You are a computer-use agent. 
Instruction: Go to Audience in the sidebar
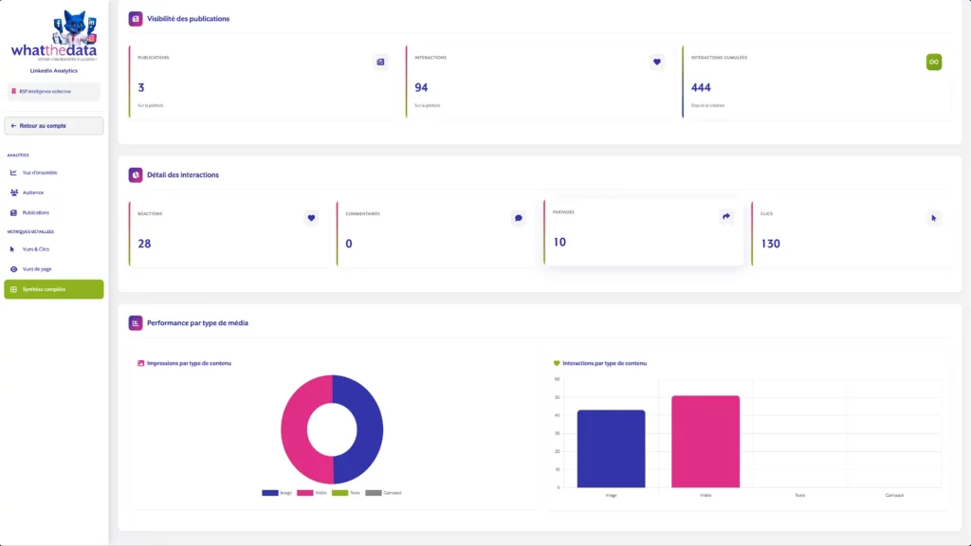point(32,192)
